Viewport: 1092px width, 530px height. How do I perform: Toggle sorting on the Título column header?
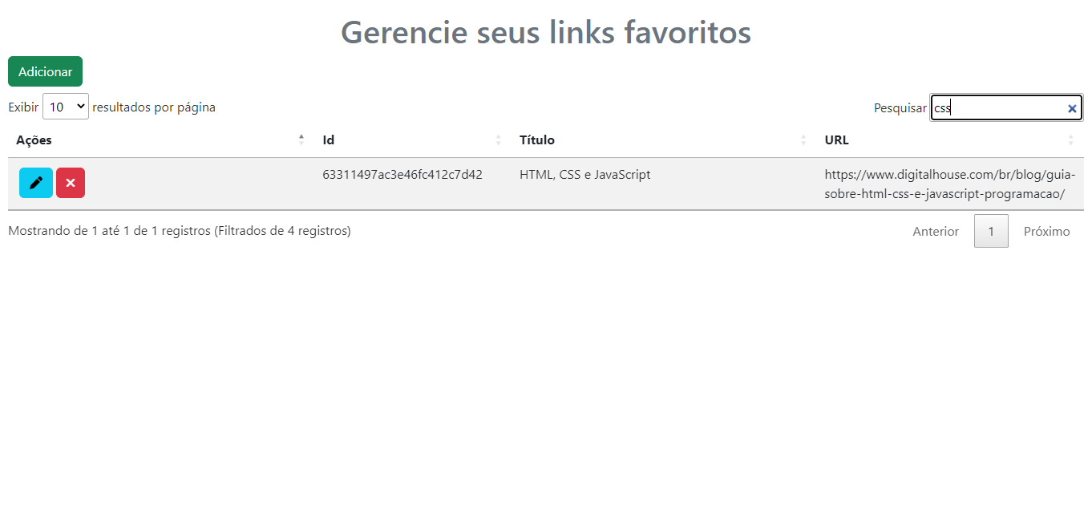click(537, 140)
